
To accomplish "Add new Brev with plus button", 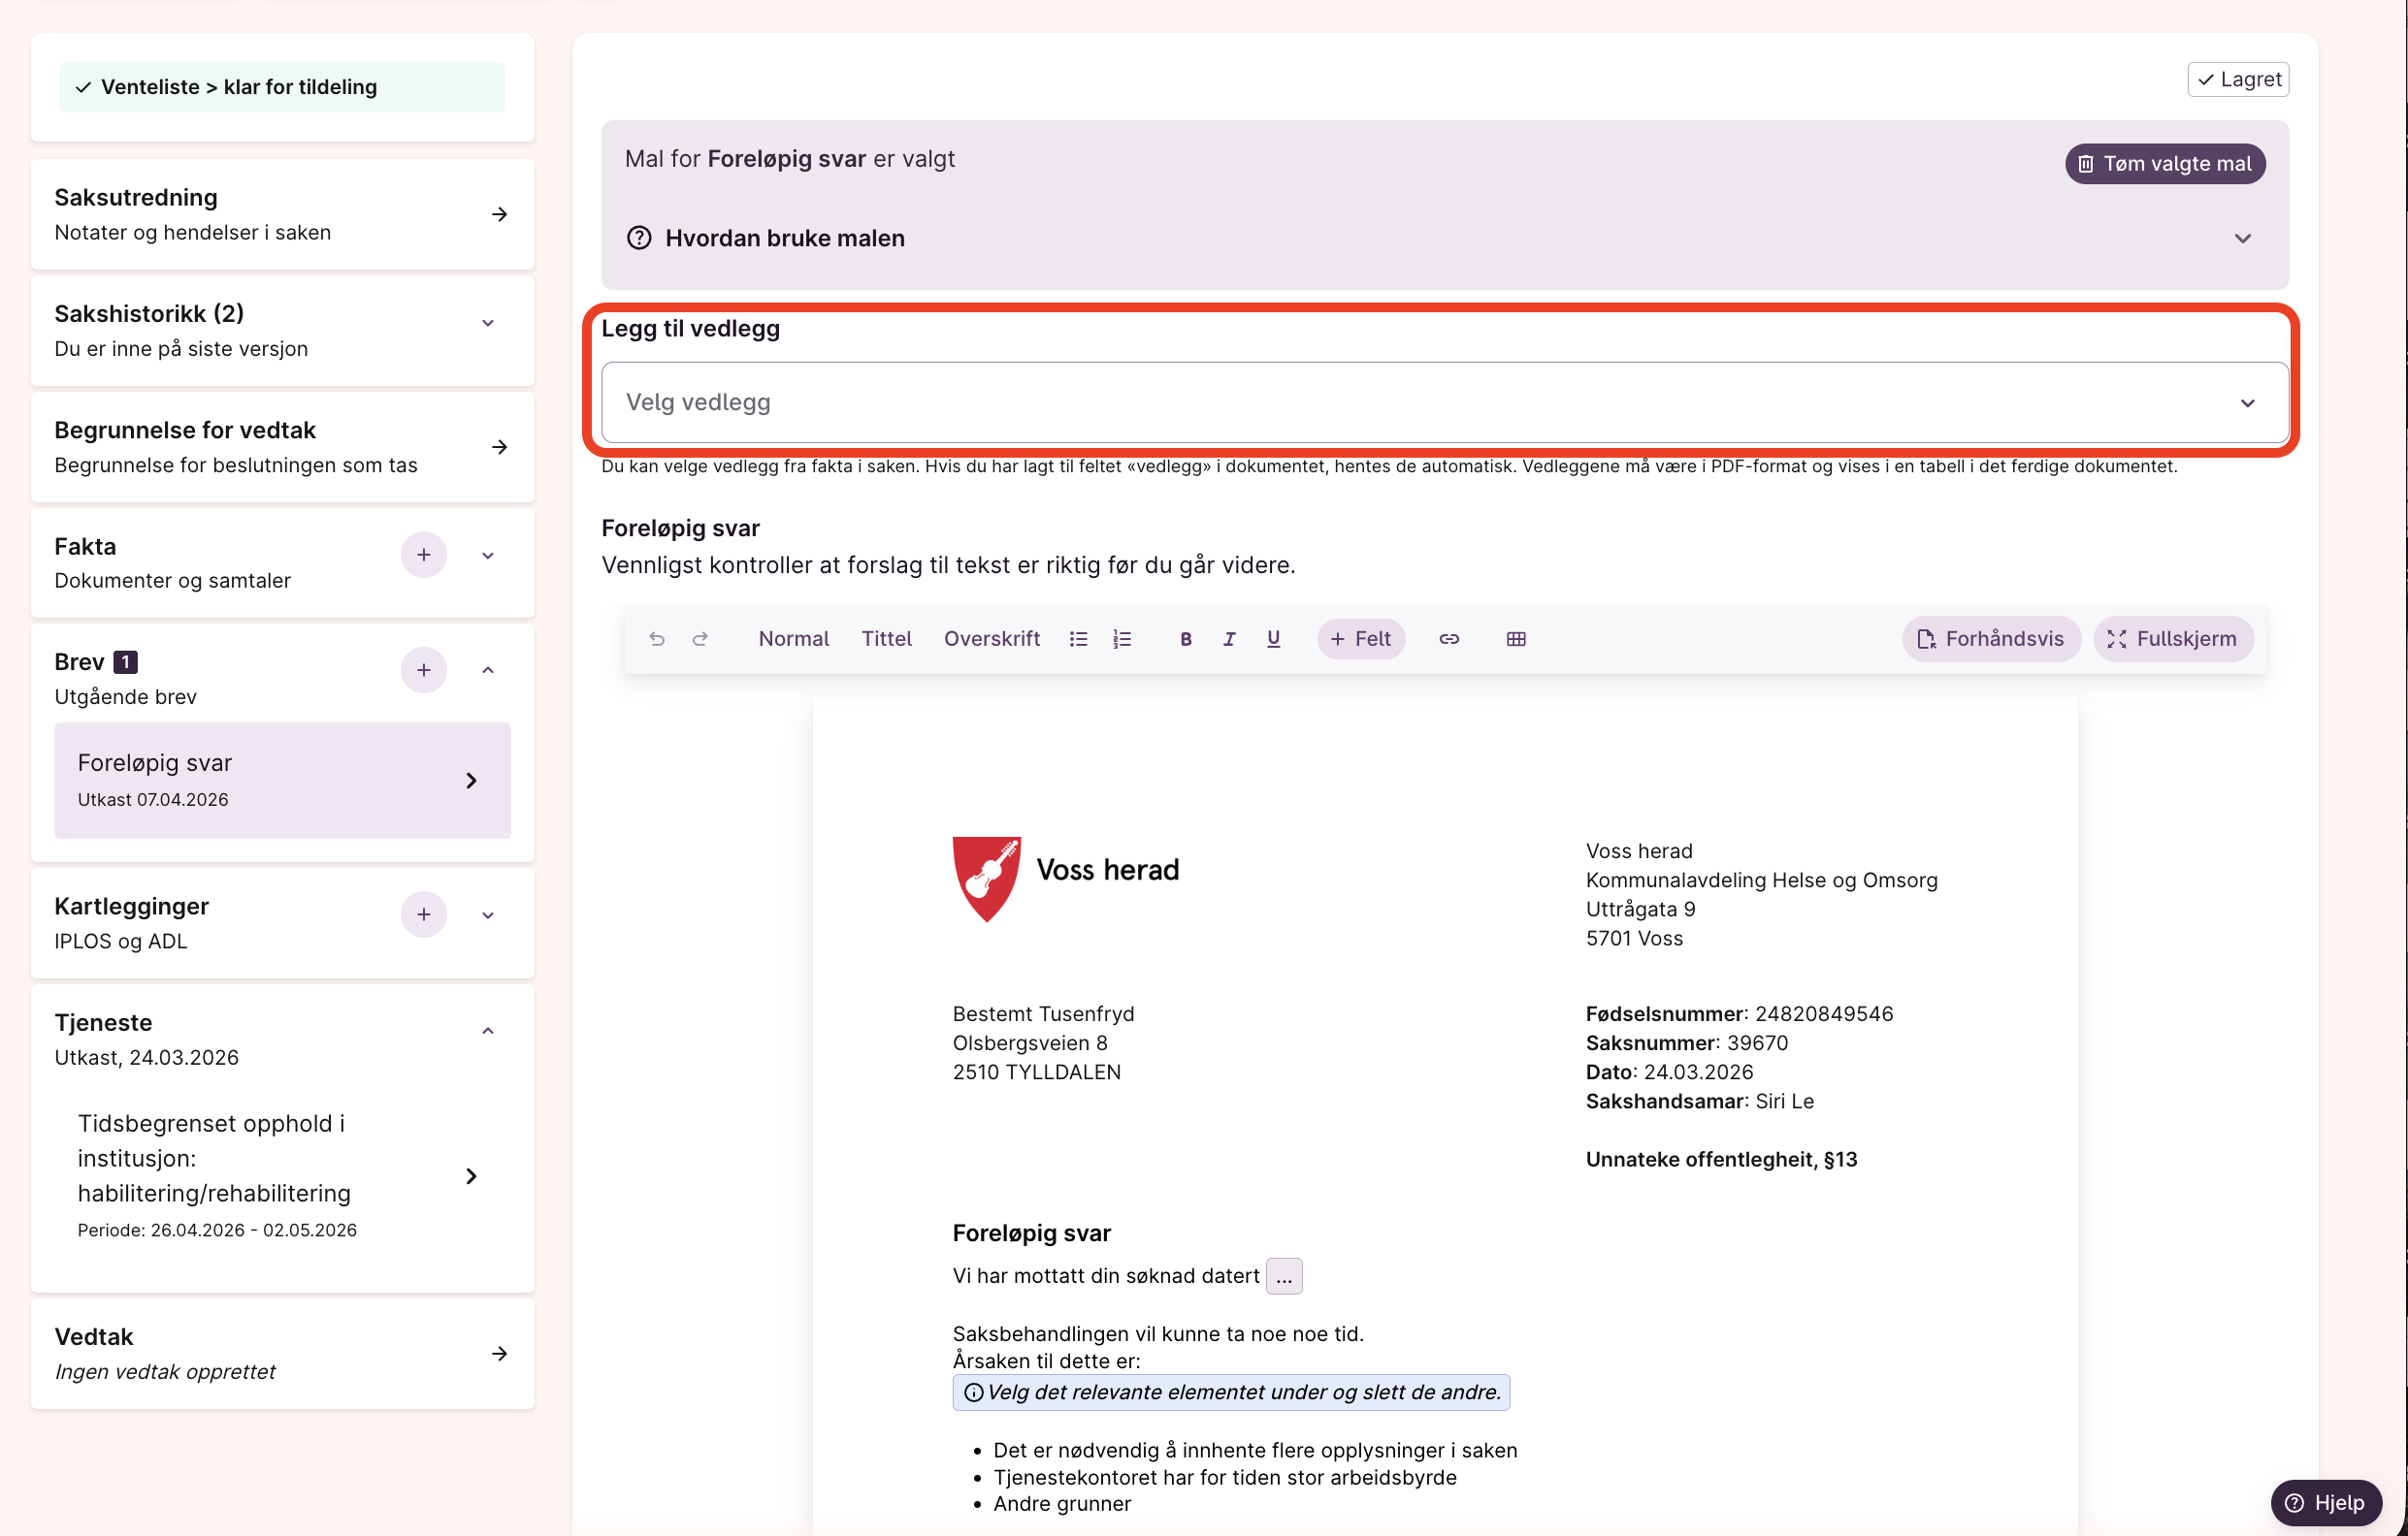I will click(x=423, y=669).
